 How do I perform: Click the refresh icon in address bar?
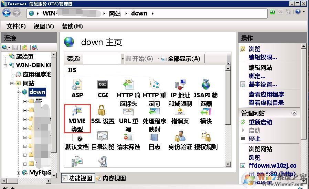[272, 12]
